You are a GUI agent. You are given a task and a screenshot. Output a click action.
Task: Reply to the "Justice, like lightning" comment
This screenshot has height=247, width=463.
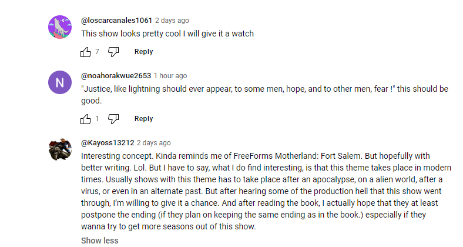click(143, 119)
